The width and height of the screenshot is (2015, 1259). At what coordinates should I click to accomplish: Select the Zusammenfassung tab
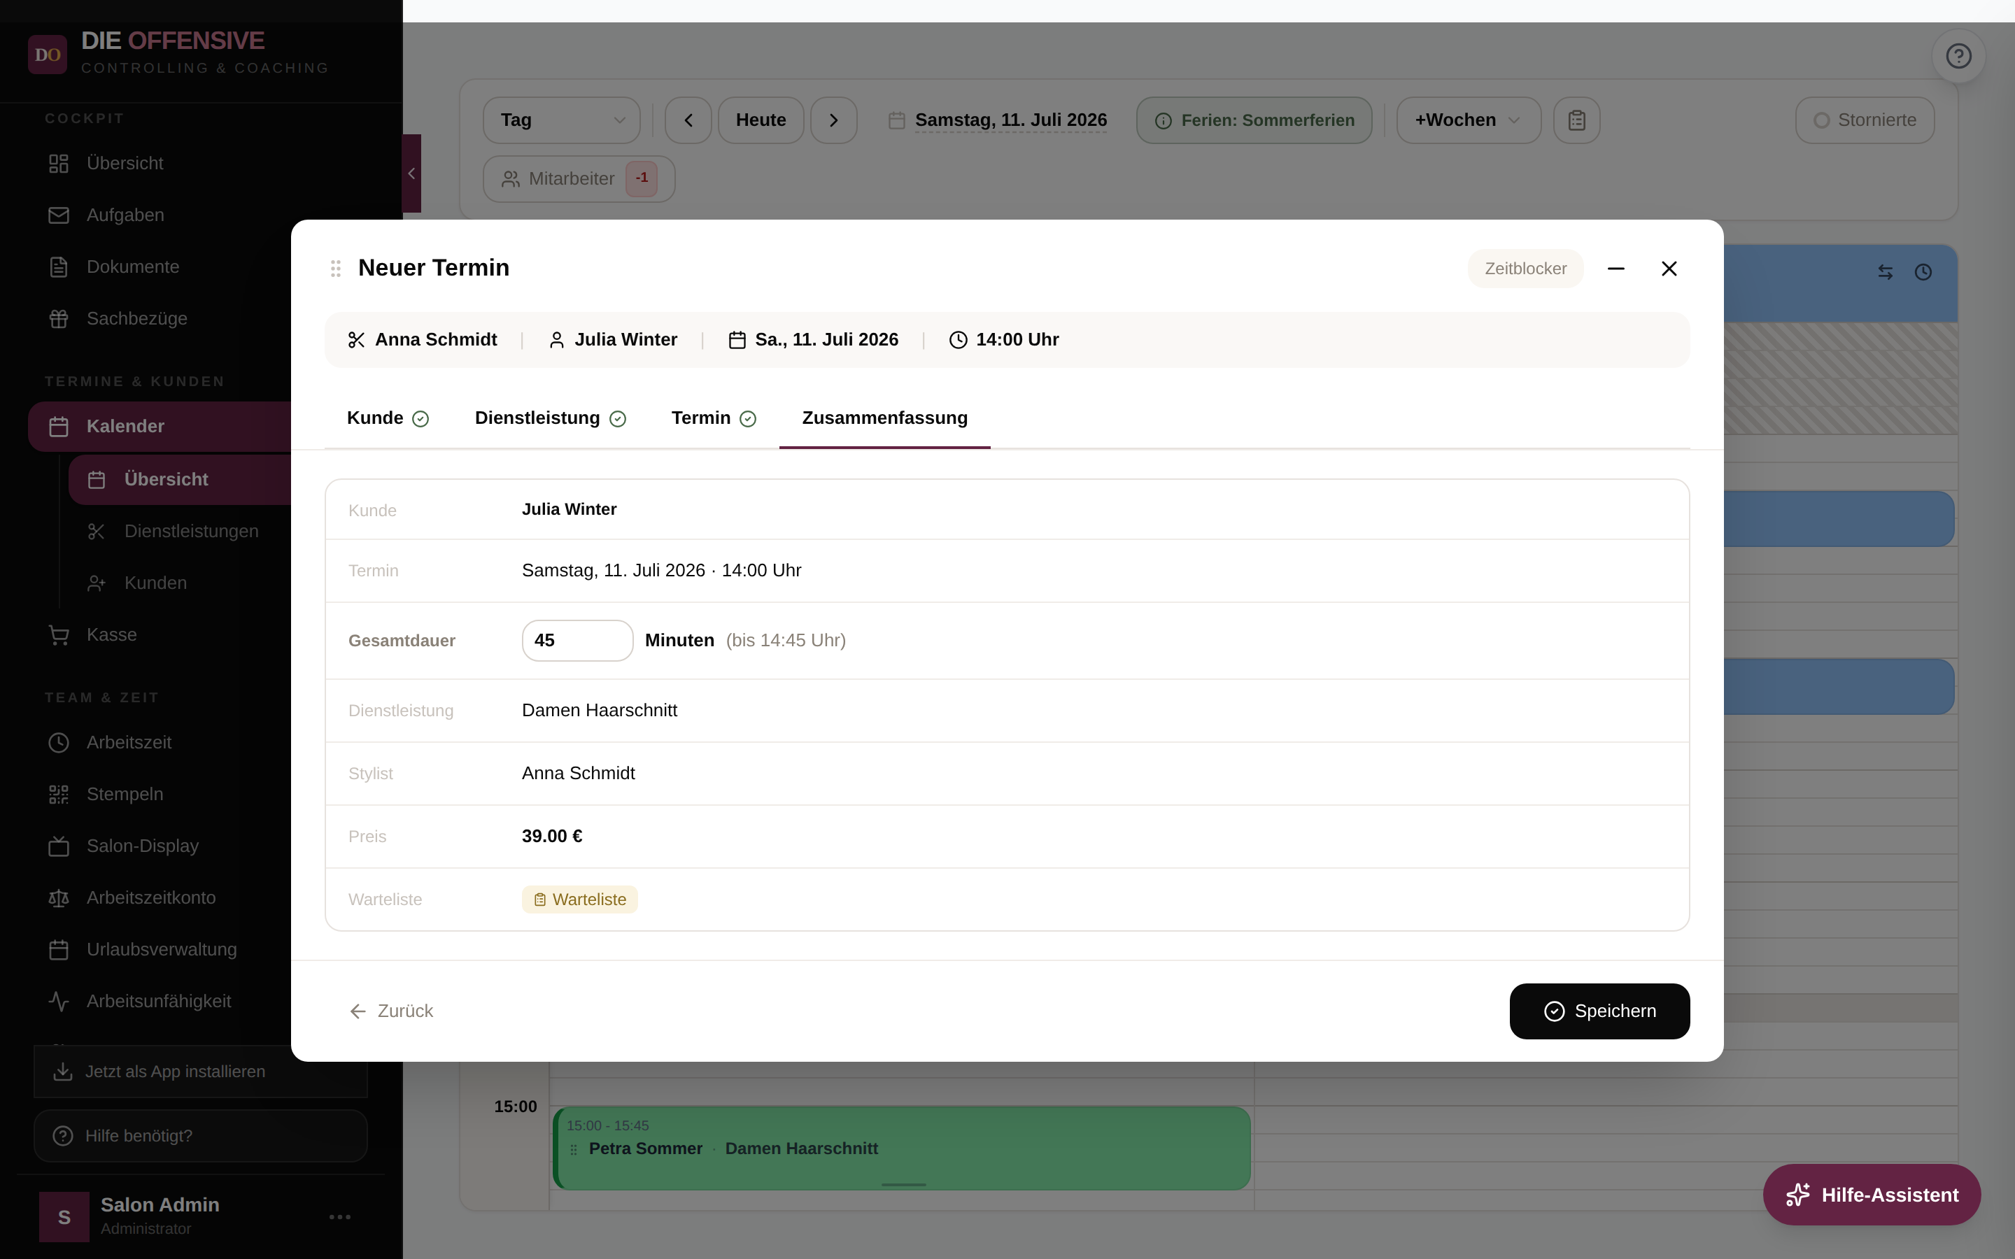click(884, 418)
